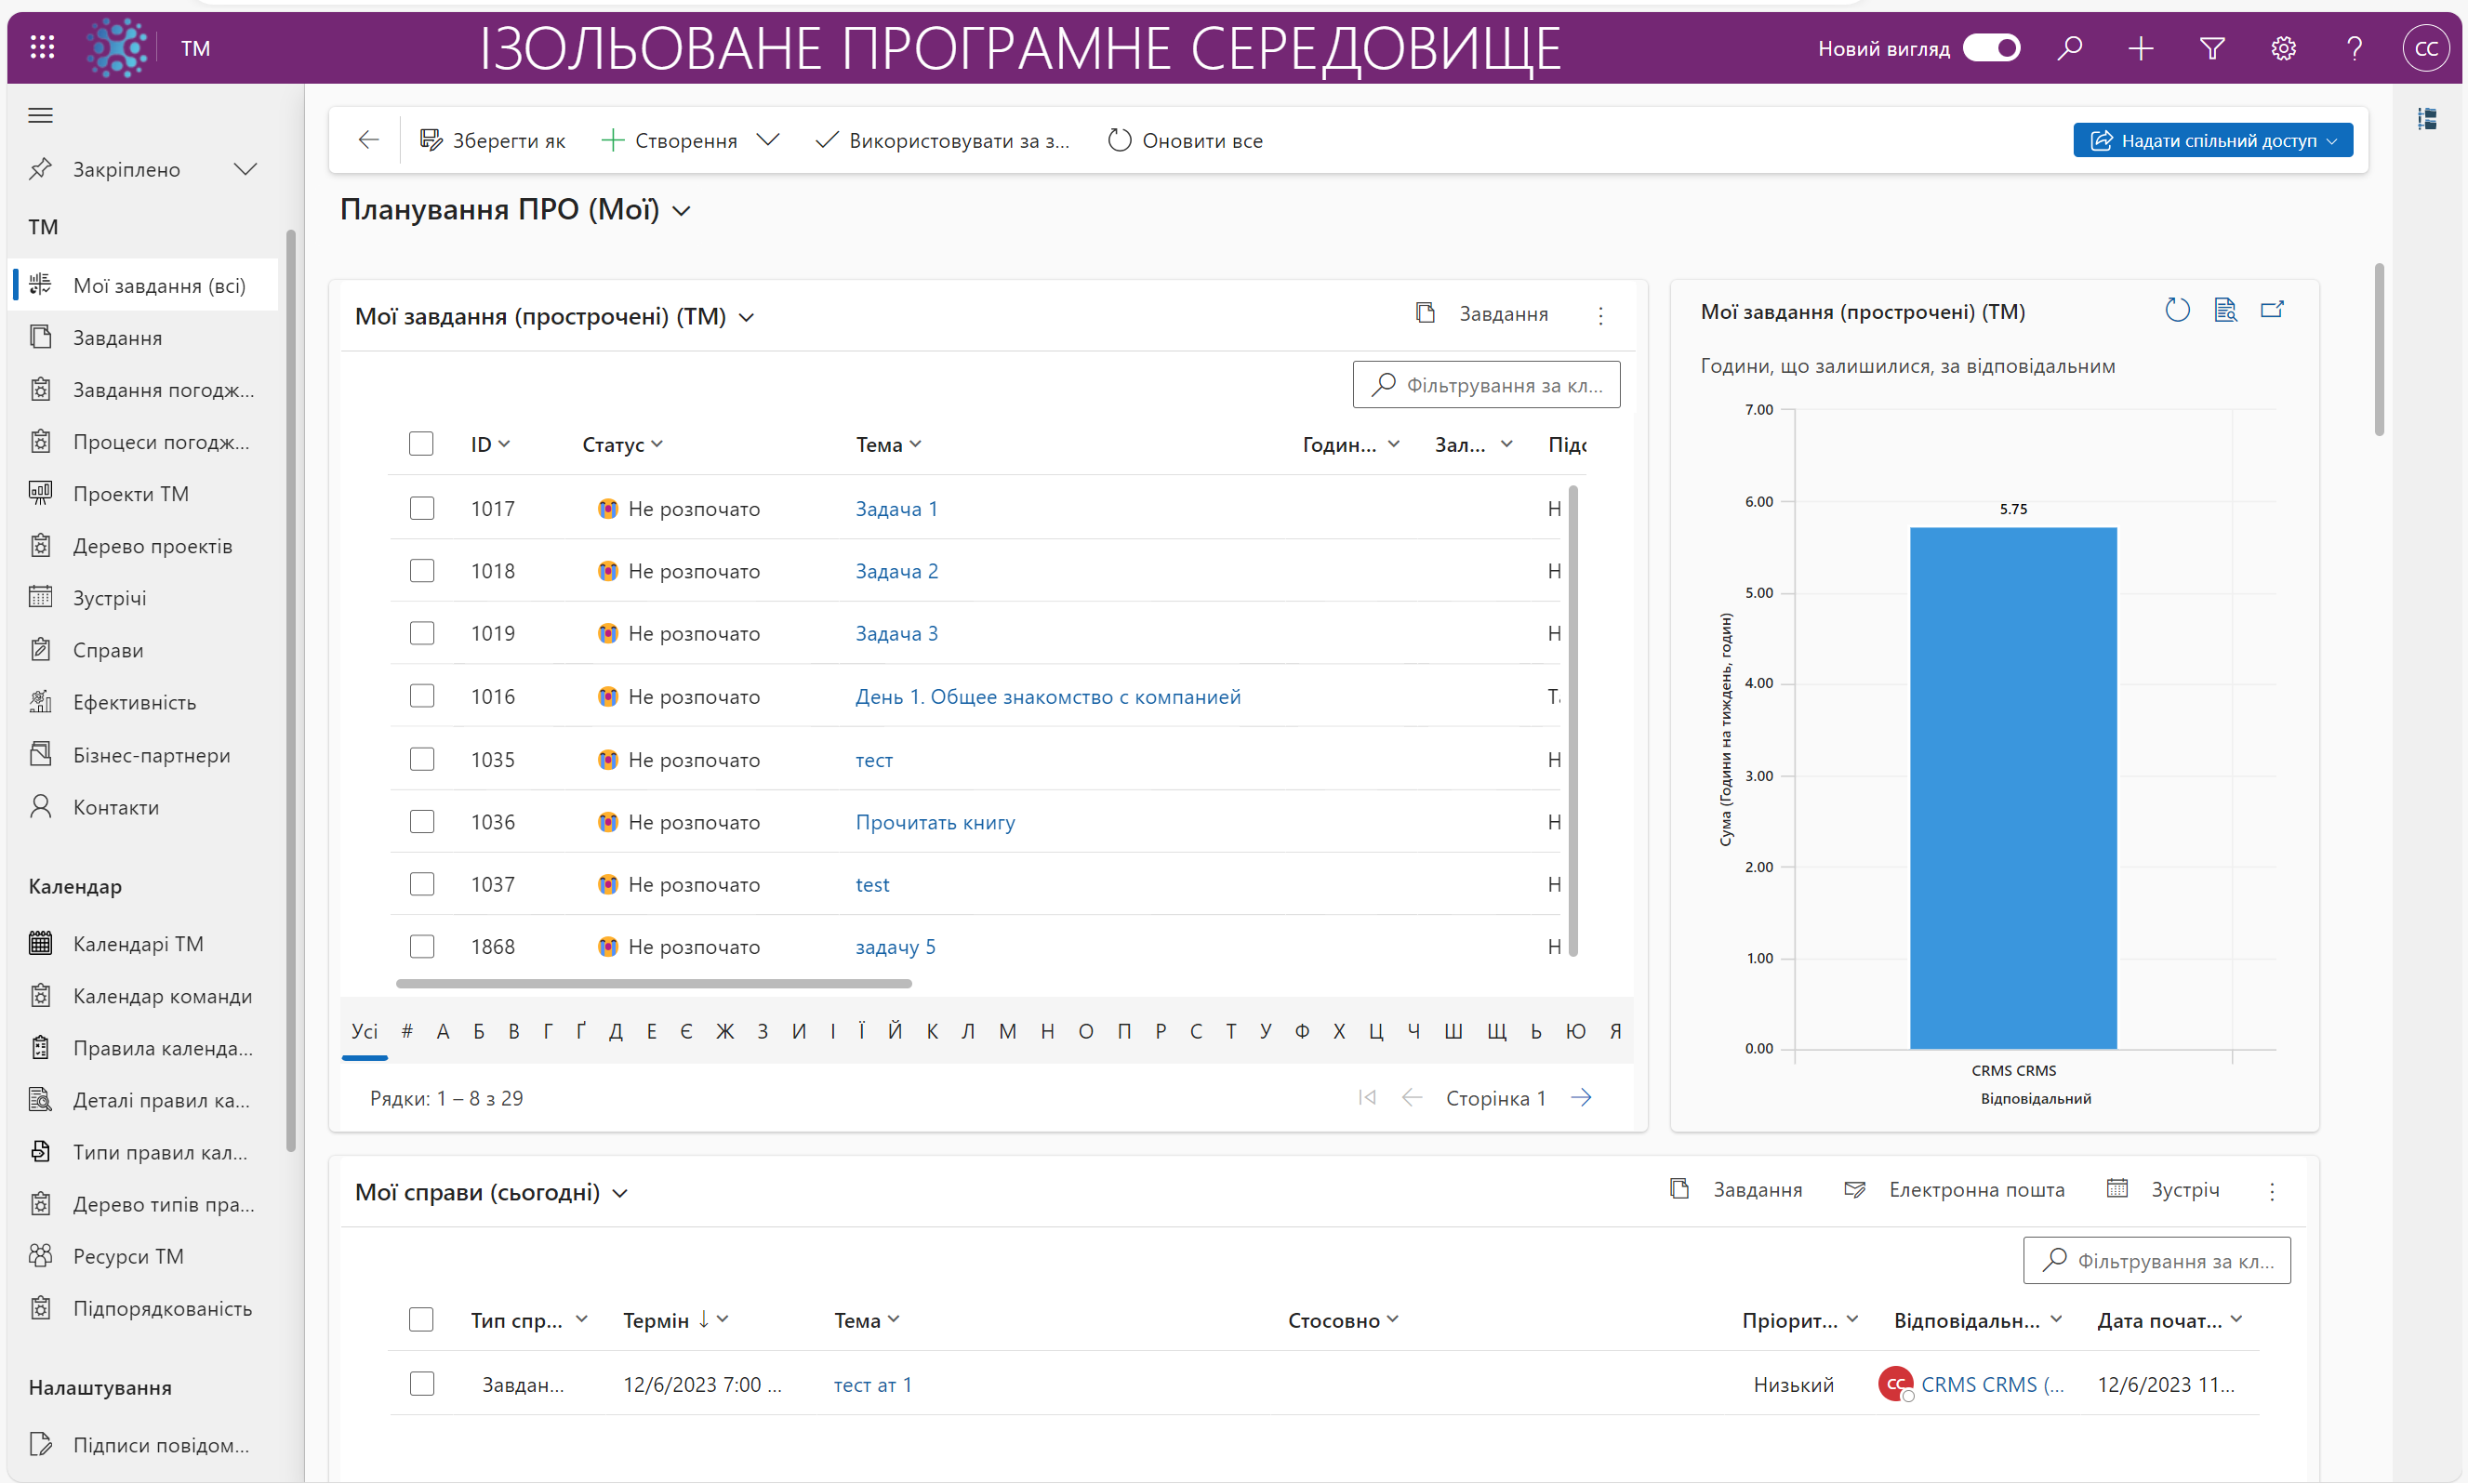Refresh the overdue tasks chart

point(2178,310)
